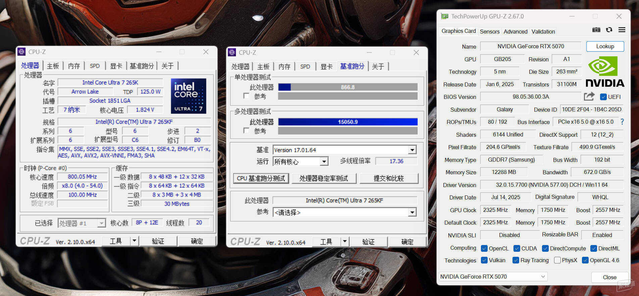Click 验证 in right CPU-Z window

pos(368,242)
